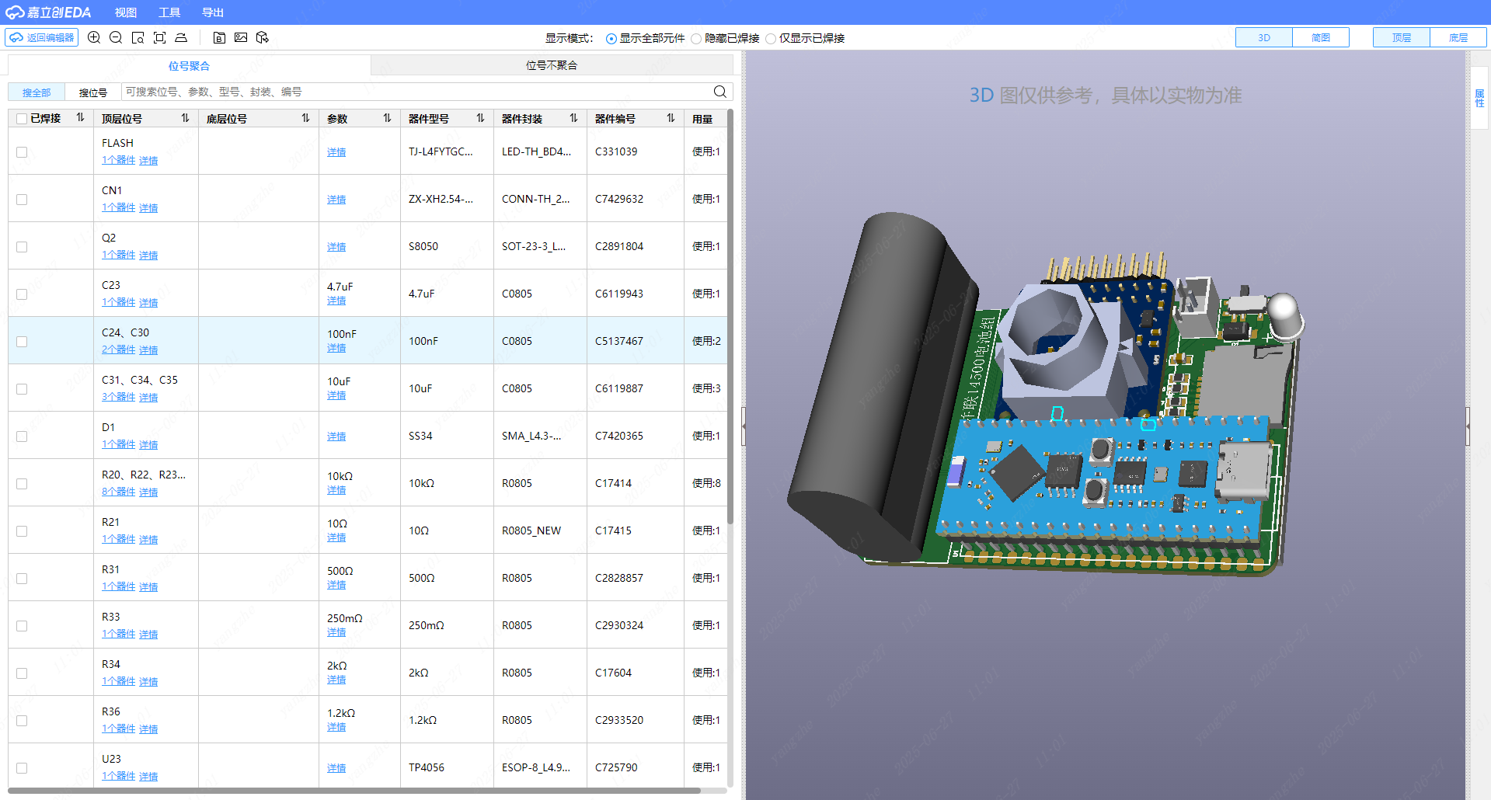
Task: Open 详情 link under 4.7uF parameter
Action: (336, 301)
